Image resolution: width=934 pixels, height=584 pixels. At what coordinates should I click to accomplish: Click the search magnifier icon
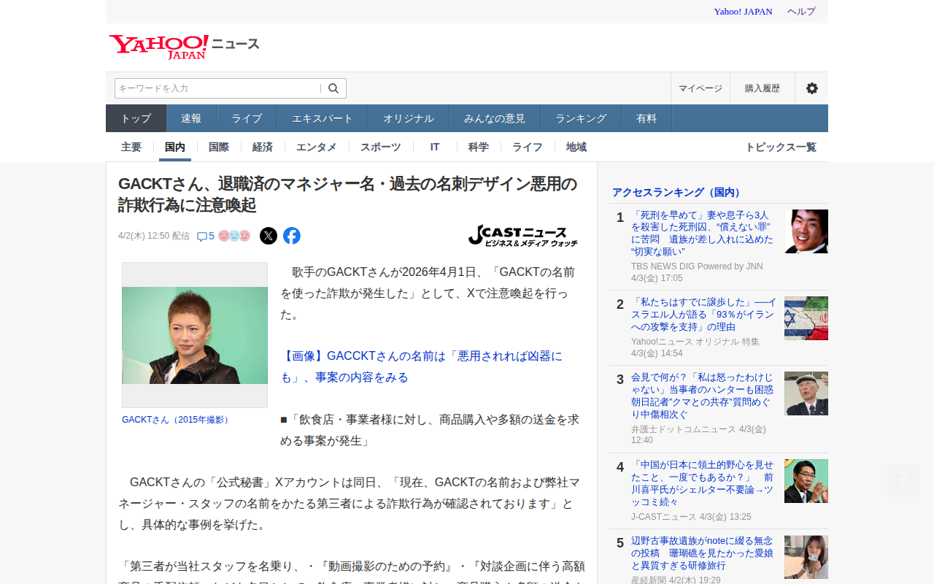[x=333, y=88]
